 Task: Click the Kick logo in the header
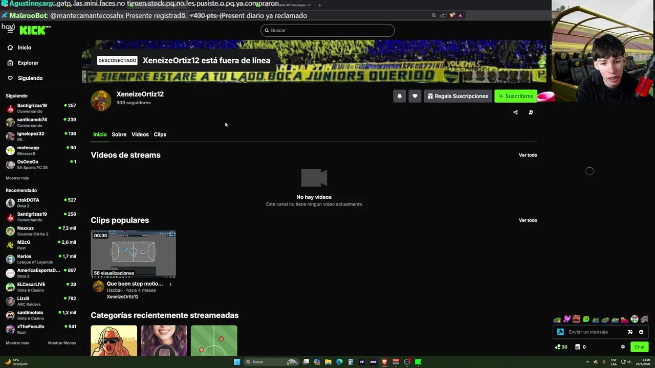(x=34, y=31)
